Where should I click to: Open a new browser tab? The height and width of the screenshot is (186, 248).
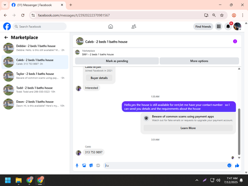pyautogui.click(x=70, y=5)
